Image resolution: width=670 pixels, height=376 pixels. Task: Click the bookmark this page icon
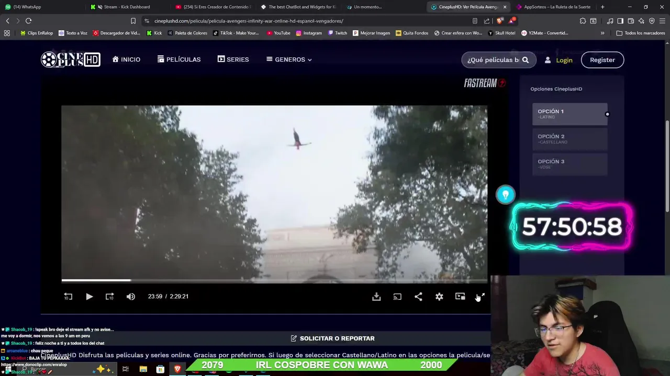click(133, 21)
